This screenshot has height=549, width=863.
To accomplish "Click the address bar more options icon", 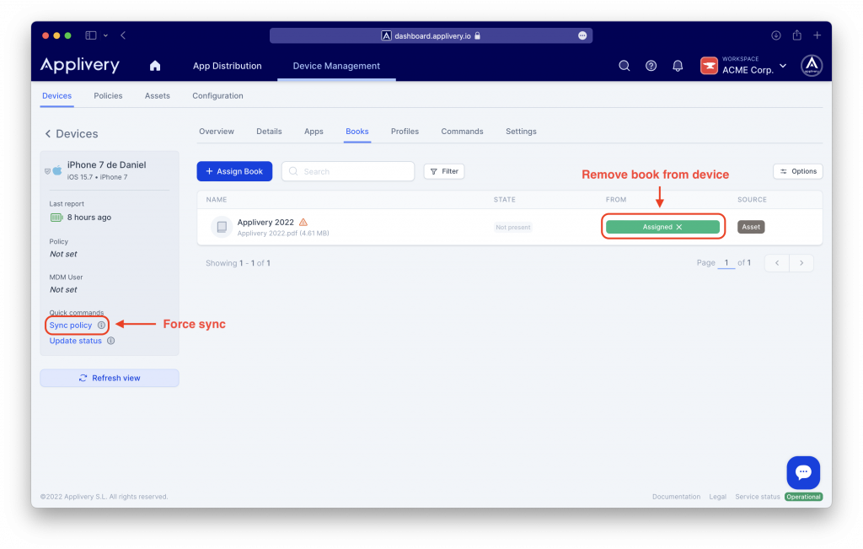I will coord(582,35).
